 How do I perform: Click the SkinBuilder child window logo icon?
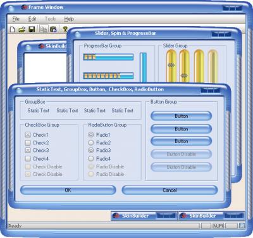point(42,46)
